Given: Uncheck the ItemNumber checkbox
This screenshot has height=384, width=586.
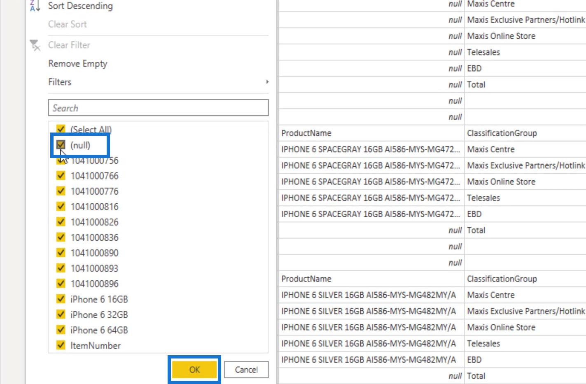Looking at the screenshot, I should click(61, 345).
